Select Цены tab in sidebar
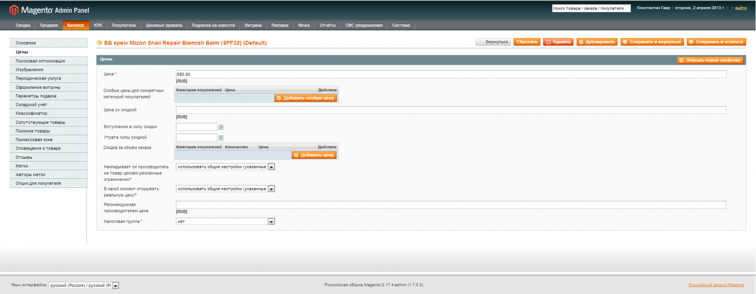The height and width of the screenshot is (294, 756). coord(48,52)
